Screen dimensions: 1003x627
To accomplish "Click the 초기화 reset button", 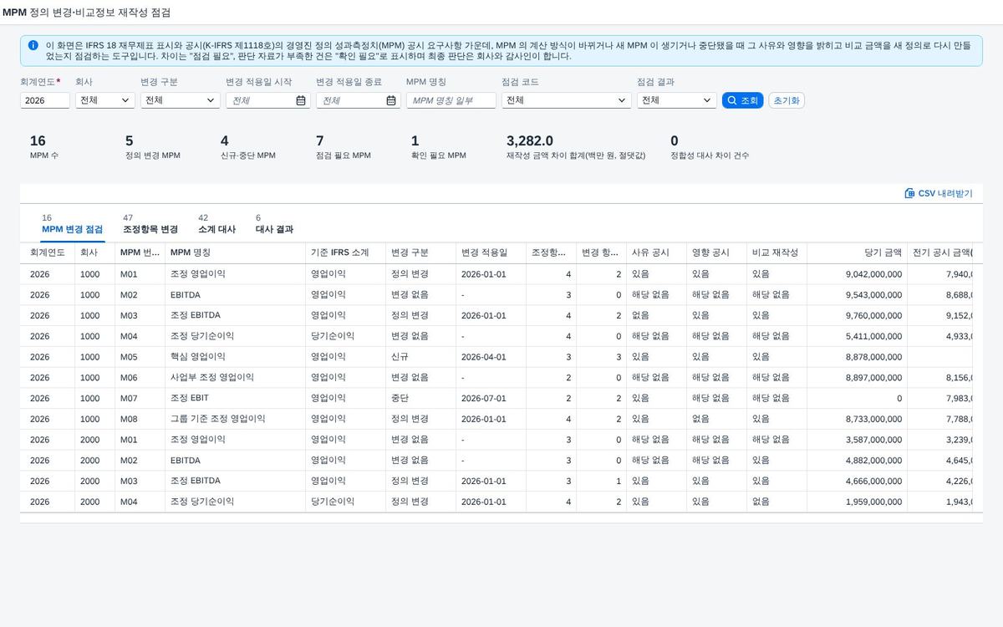I will click(x=787, y=100).
